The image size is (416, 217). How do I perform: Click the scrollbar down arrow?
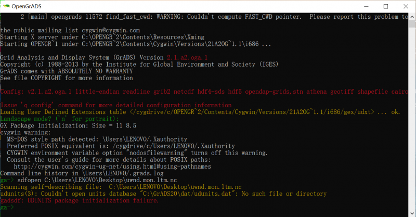(x=412, y=213)
